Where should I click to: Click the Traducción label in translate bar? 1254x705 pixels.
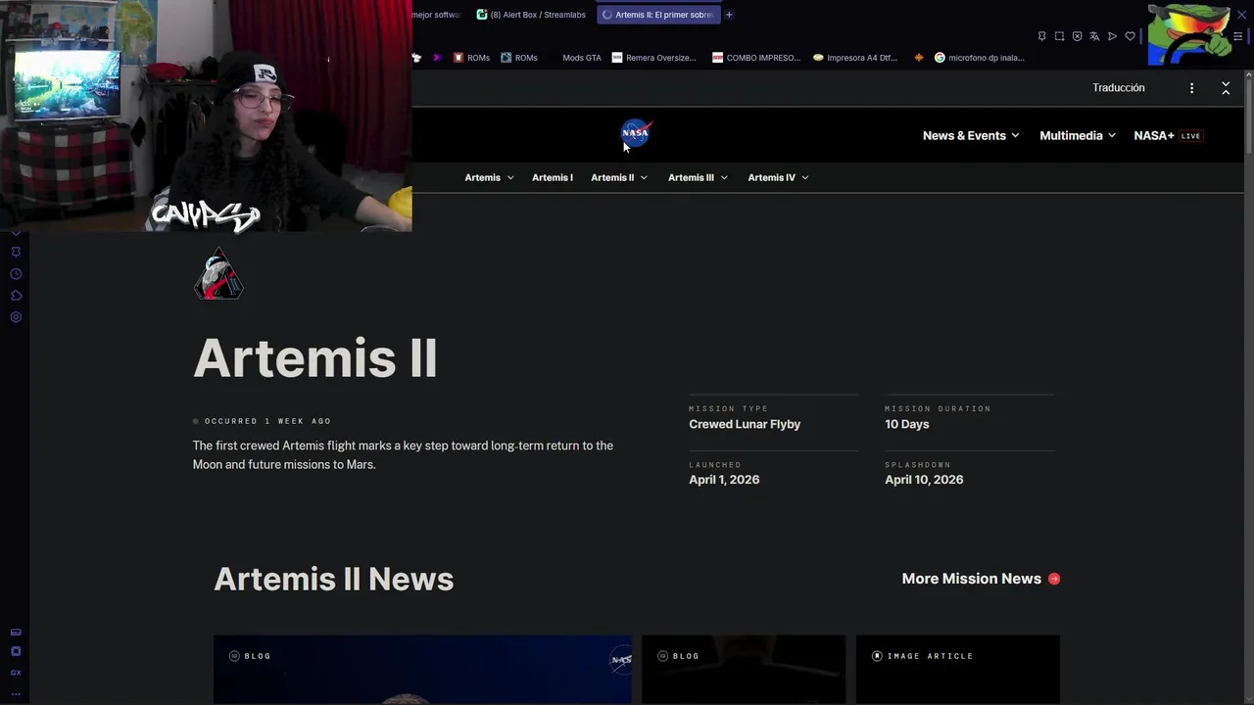click(x=1119, y=88)
